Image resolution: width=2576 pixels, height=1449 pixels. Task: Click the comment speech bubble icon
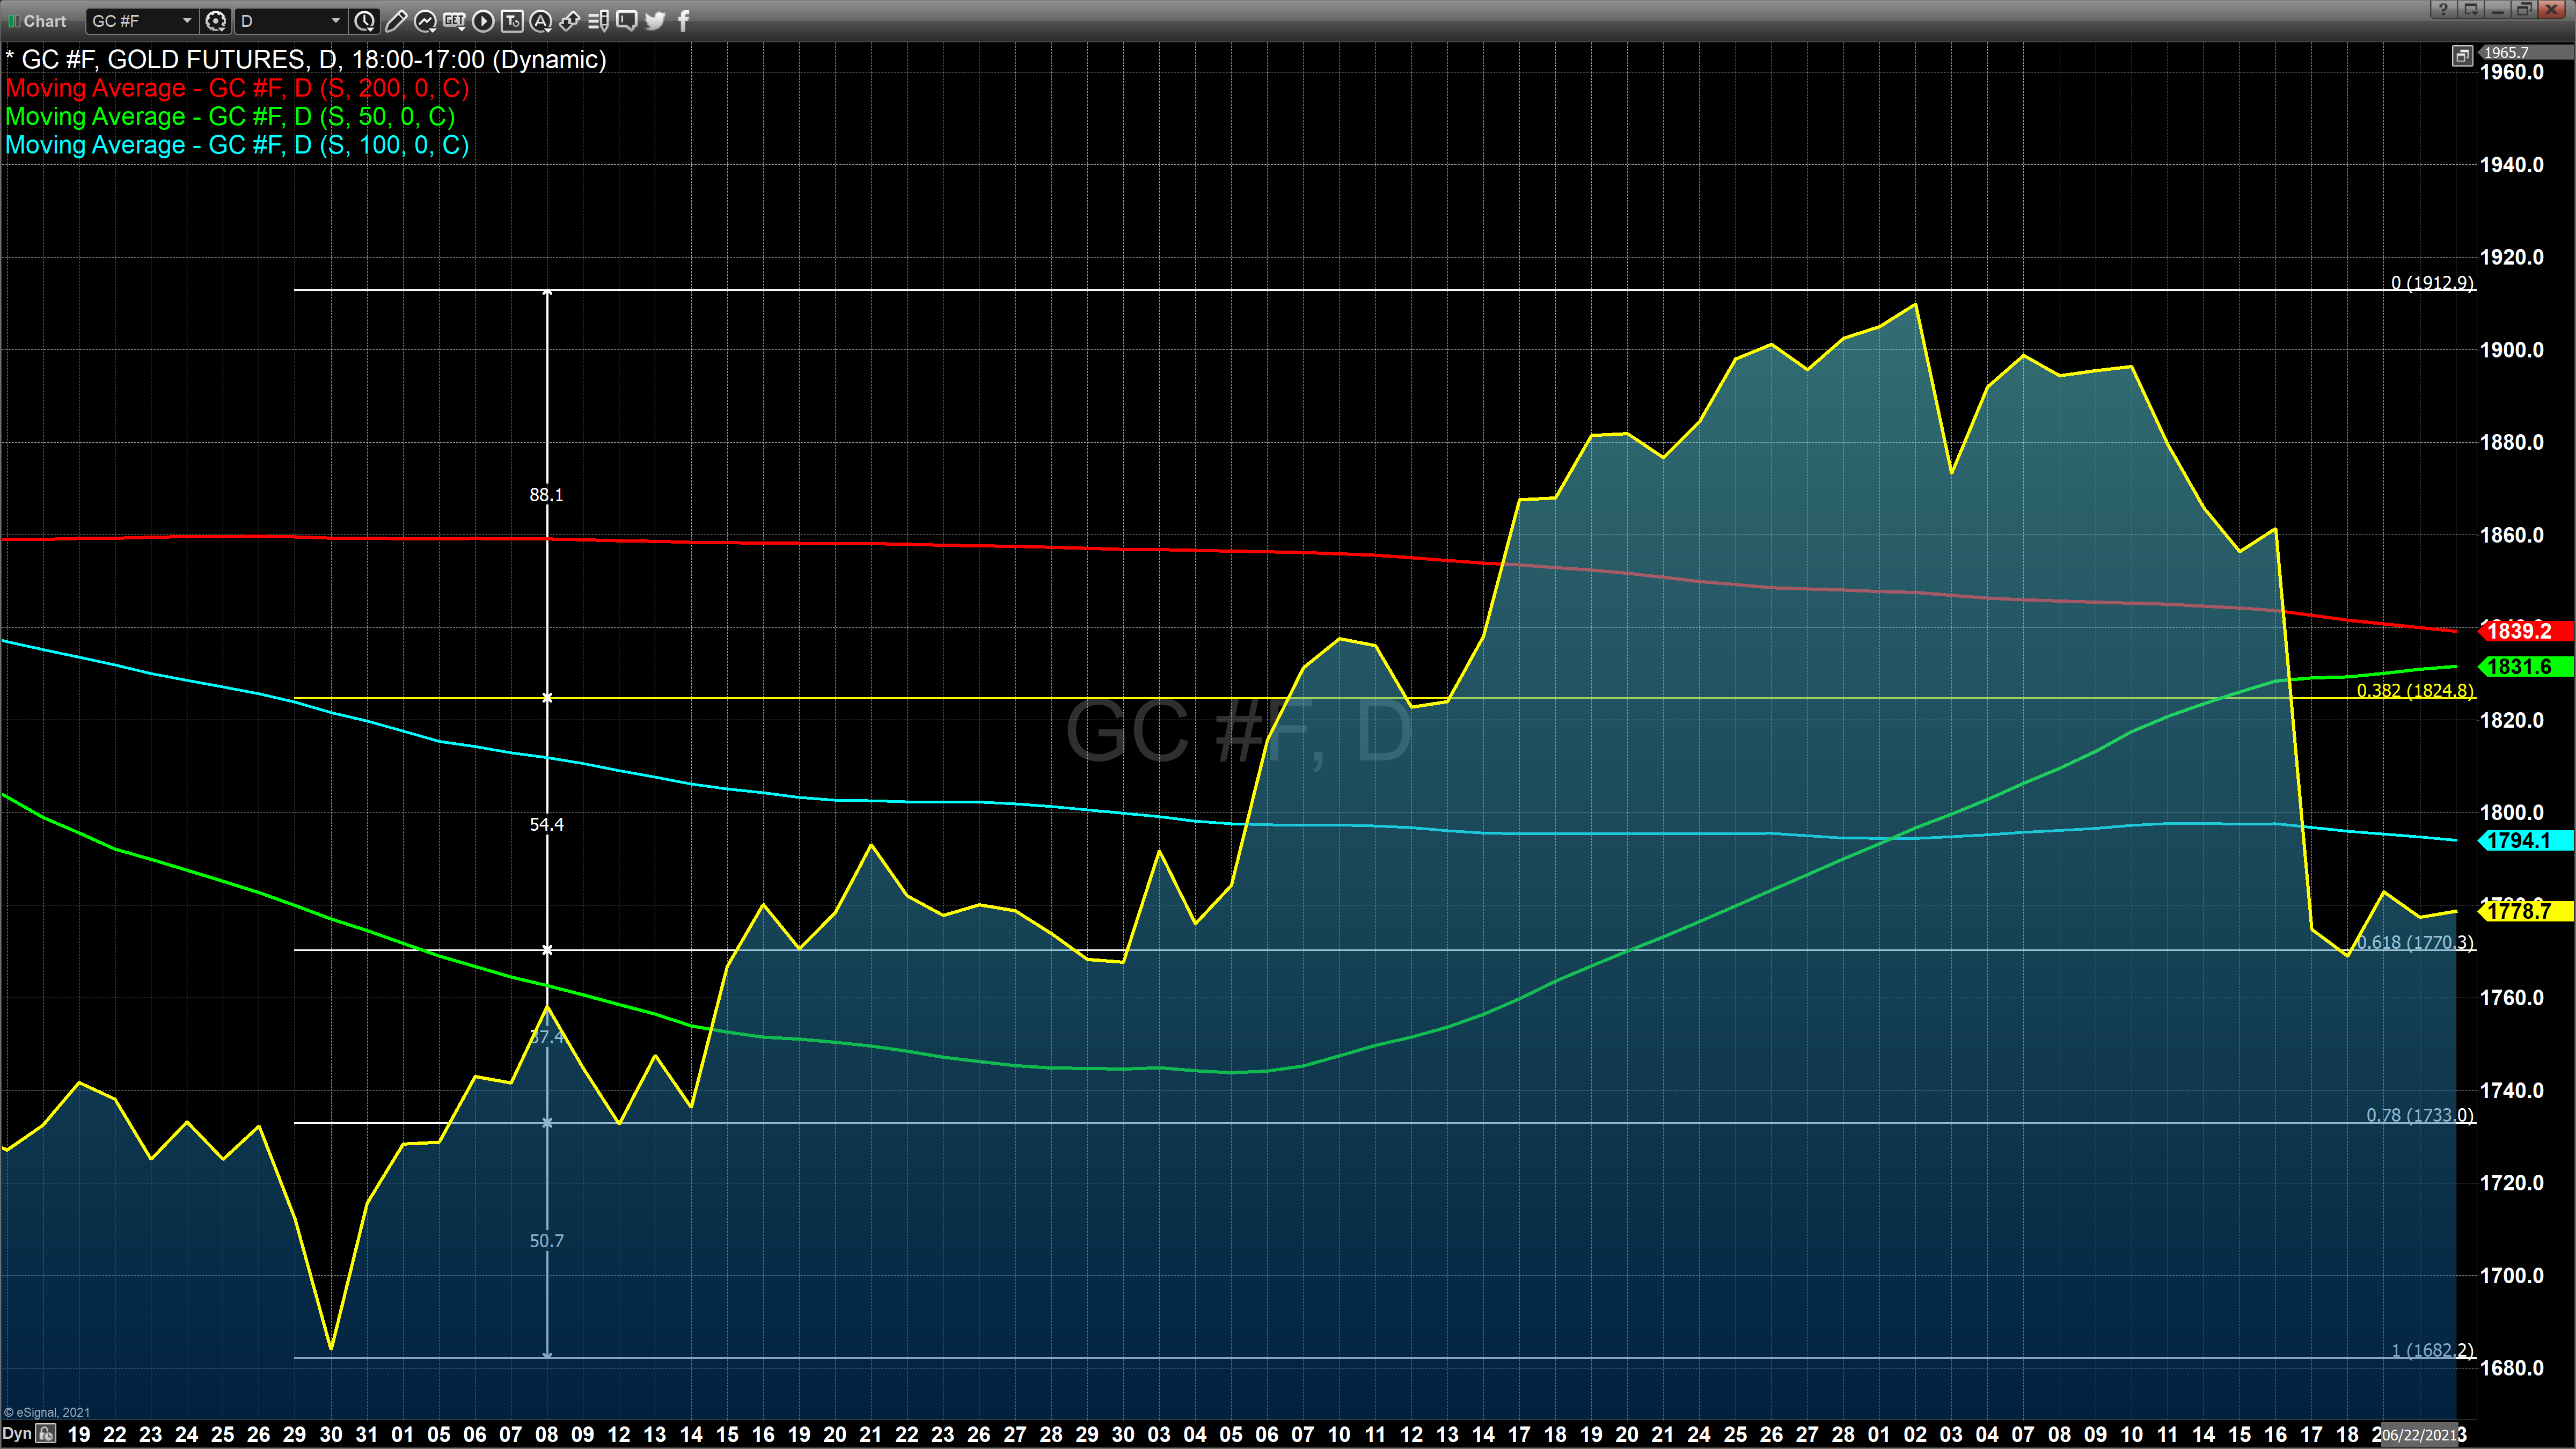627,21
